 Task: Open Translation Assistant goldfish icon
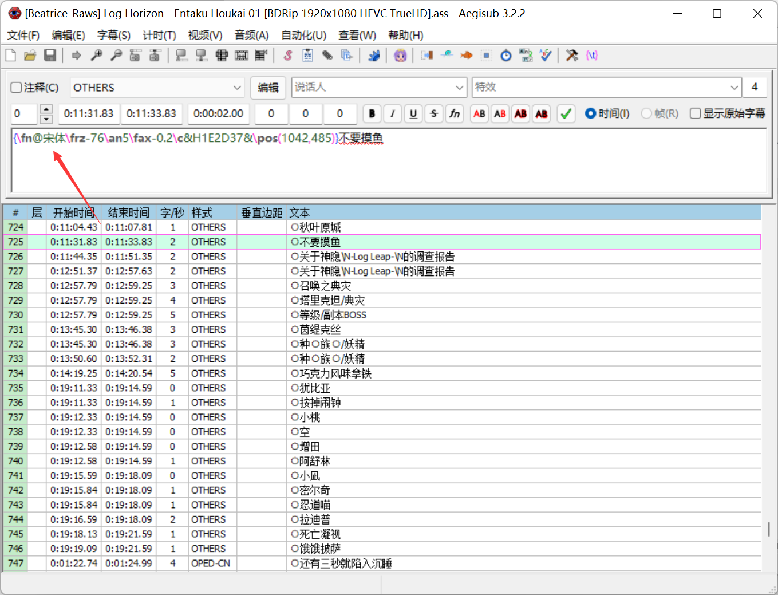click(x=467, y=56)
